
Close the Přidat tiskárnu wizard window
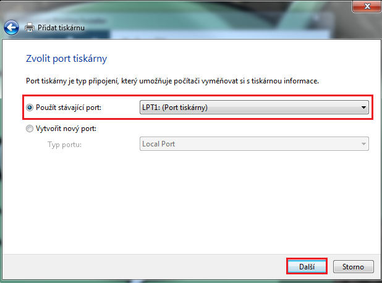367,6
